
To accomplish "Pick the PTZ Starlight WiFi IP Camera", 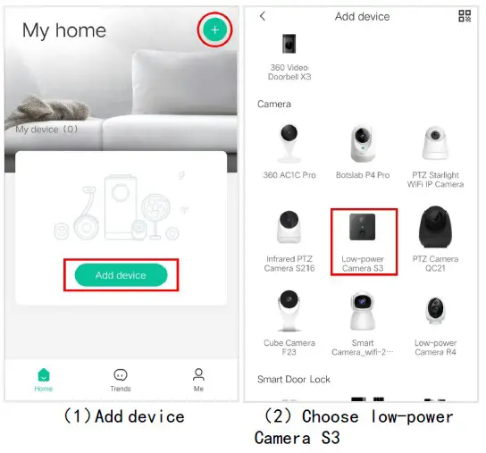I will (x=435, y=156).
